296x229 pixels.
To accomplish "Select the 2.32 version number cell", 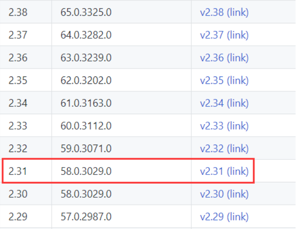I will click(x=18, y=149).
